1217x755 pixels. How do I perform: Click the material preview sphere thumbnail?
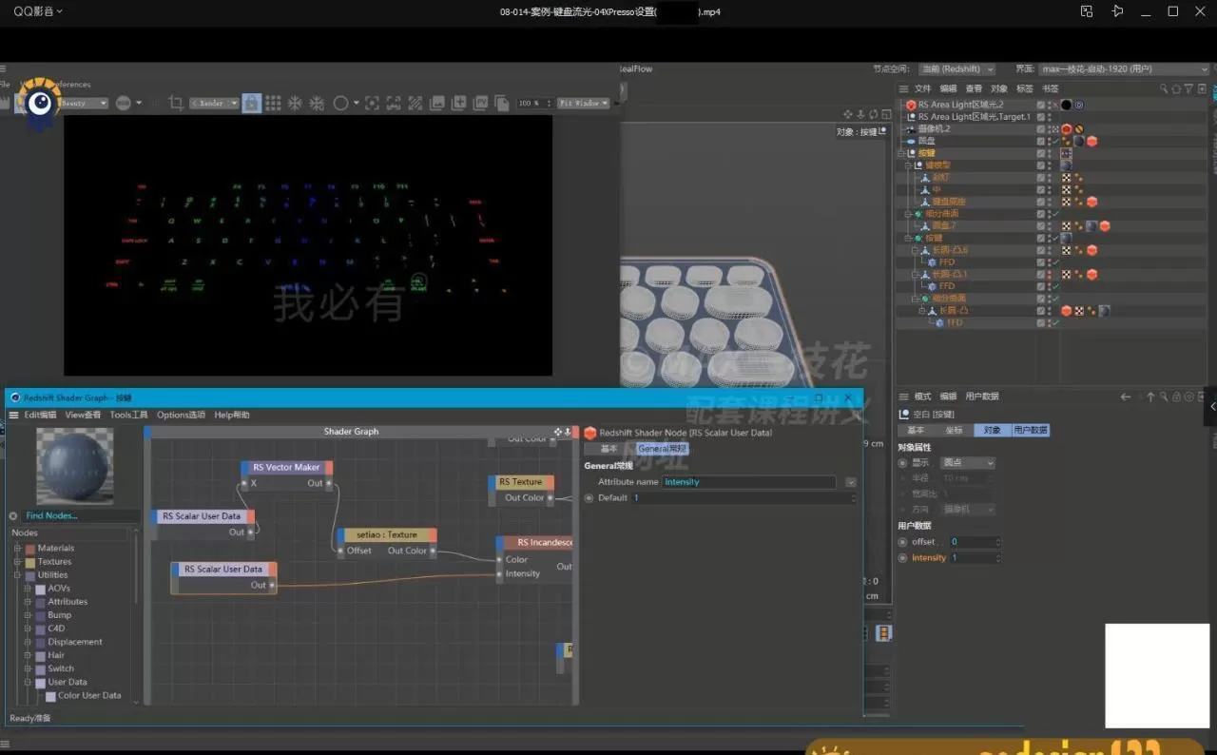(x=74, y=466)
